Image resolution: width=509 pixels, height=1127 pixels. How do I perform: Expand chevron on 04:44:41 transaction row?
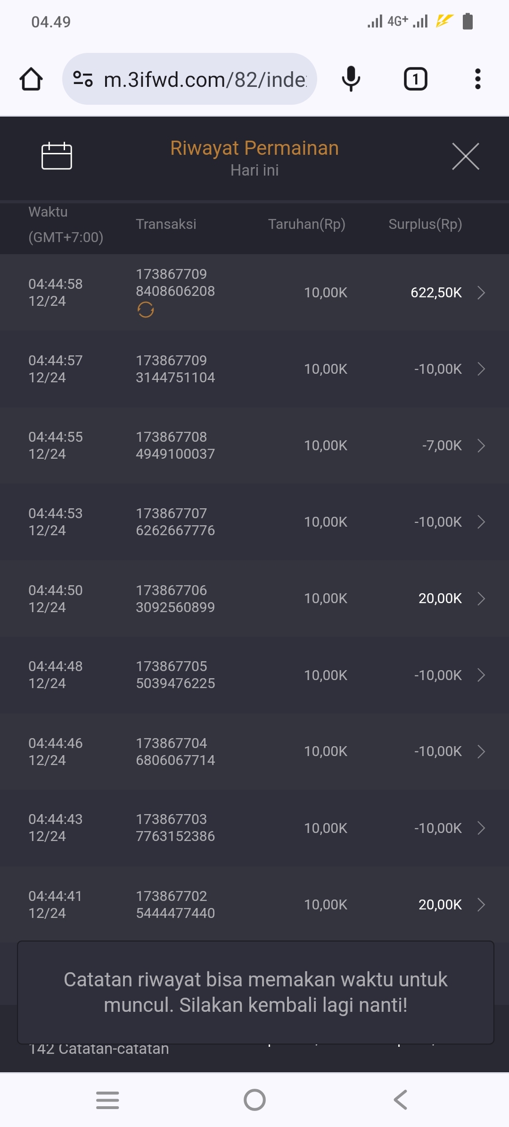click(x=481, y=905)
